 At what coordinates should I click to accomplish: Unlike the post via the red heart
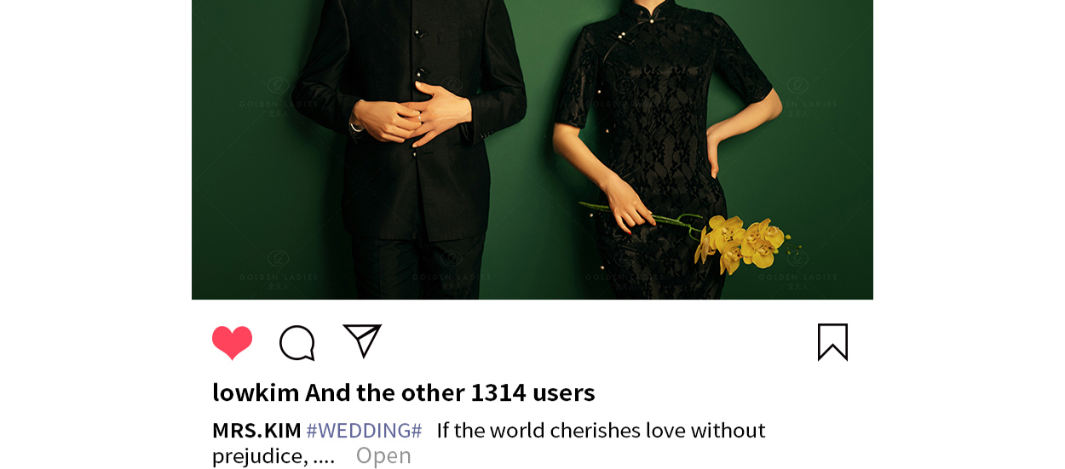(232, 342)
